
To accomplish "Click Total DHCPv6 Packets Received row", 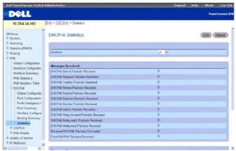I will pyautogui.click(x=138, y=136).
